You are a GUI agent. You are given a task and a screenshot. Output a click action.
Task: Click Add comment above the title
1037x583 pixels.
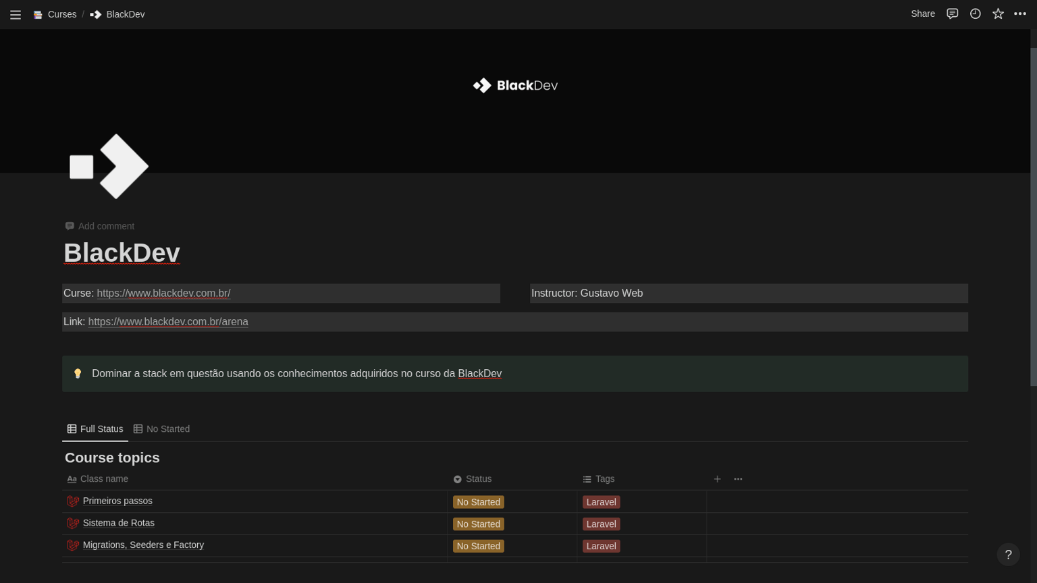99,226
